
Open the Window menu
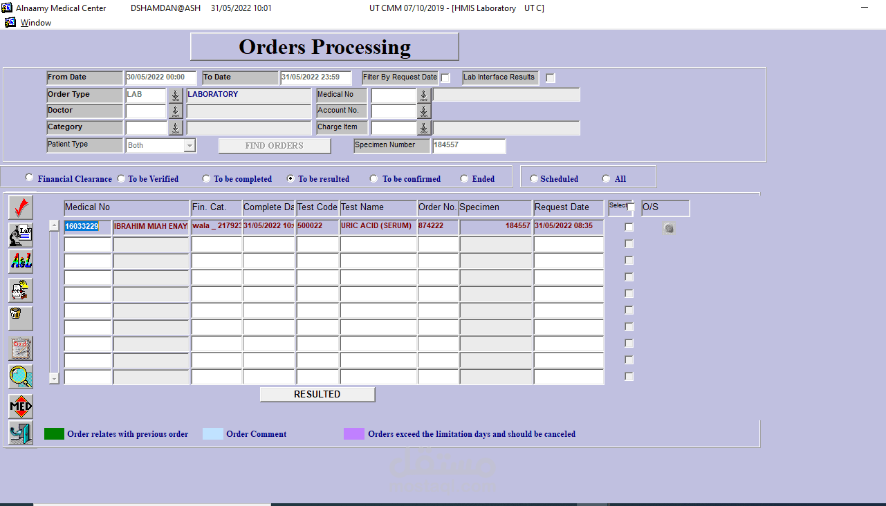36,23
